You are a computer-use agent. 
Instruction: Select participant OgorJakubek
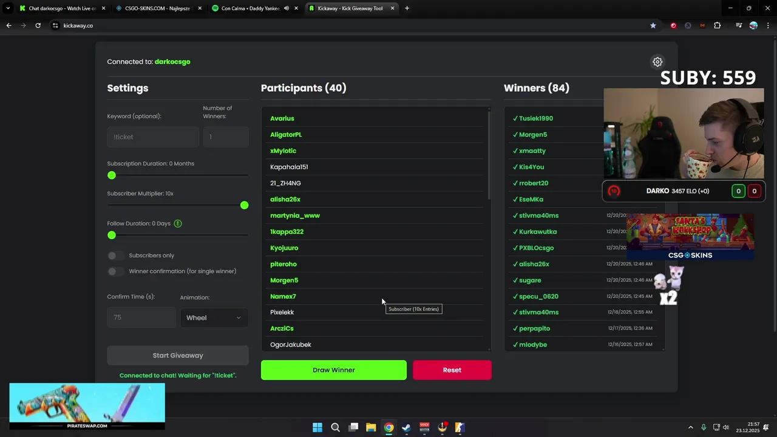click(x=291, y=345)
